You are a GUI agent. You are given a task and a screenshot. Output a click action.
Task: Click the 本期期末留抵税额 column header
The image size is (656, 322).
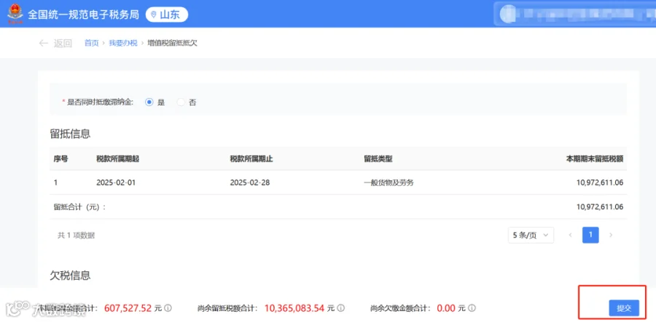(x=596, y=159)
